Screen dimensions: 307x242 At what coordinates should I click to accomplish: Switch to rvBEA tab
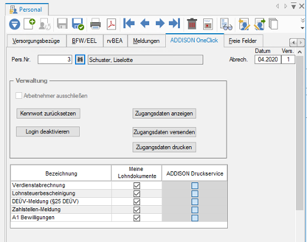coord(115,41)
